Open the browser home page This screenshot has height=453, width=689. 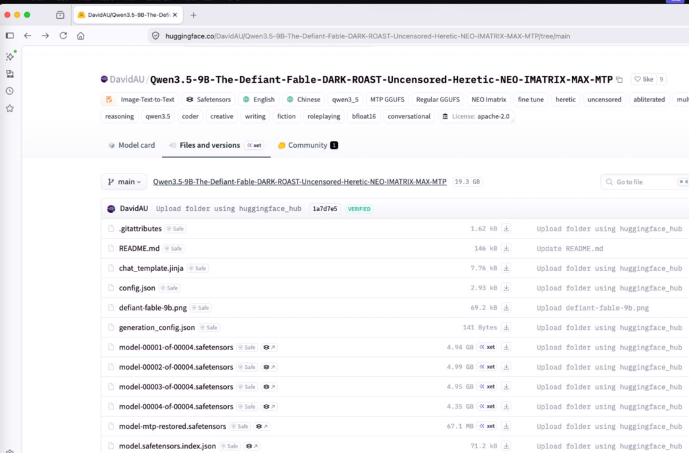[81, 36]
